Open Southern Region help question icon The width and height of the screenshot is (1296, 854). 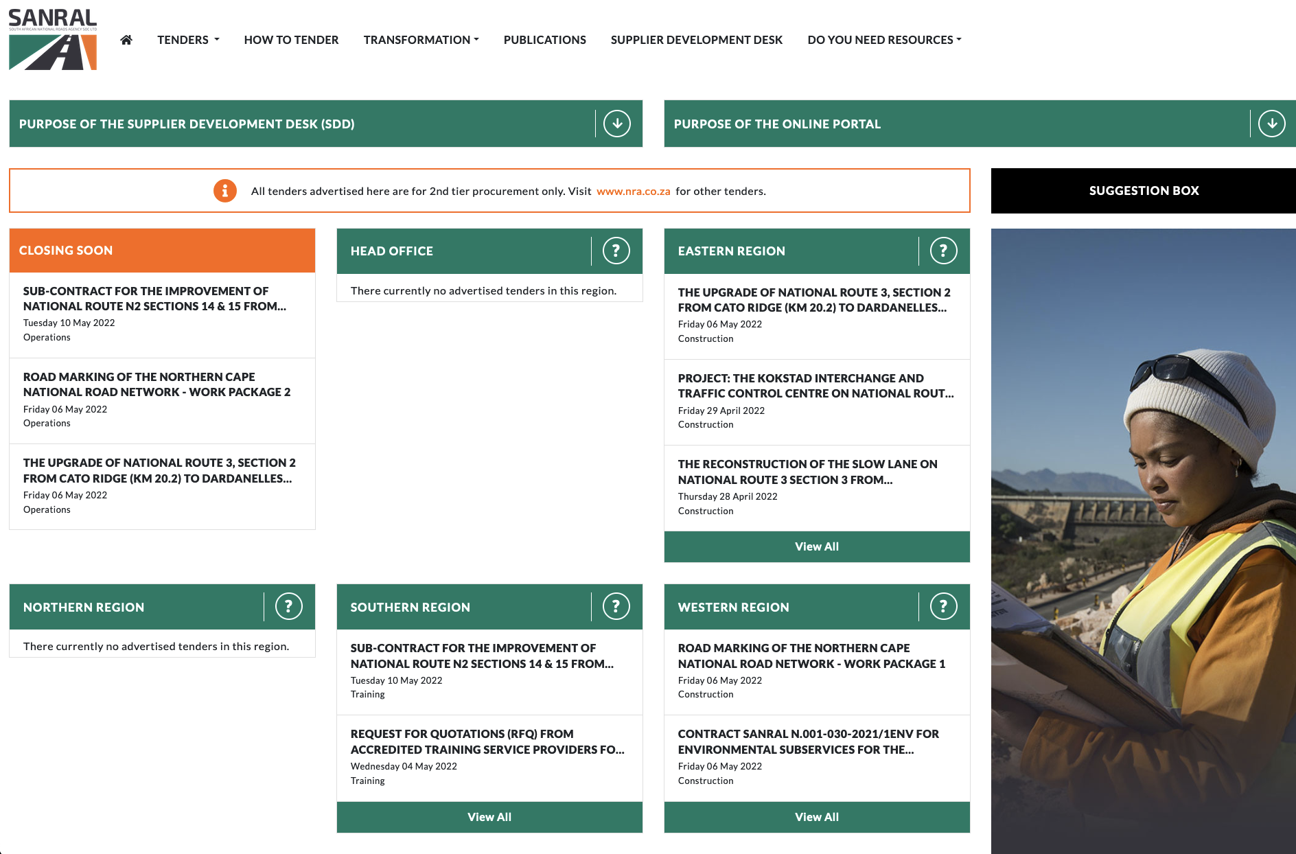point(616,607)
